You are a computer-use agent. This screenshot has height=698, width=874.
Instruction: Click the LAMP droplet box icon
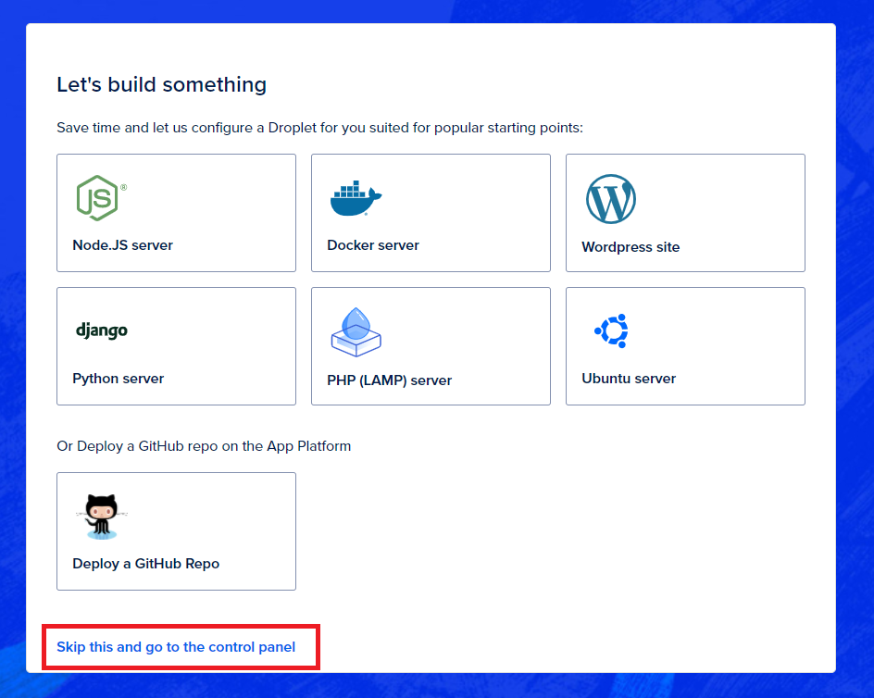tap(356, 331)
